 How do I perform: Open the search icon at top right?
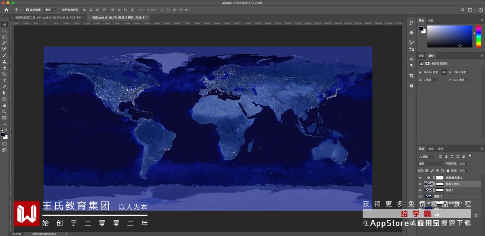pyautogui.click(x=463, y=10)
